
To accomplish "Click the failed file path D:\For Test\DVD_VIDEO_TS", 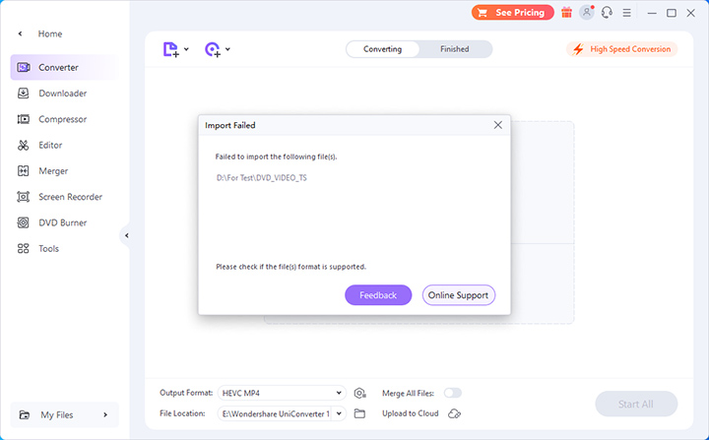I will click(x=261, y=178).
